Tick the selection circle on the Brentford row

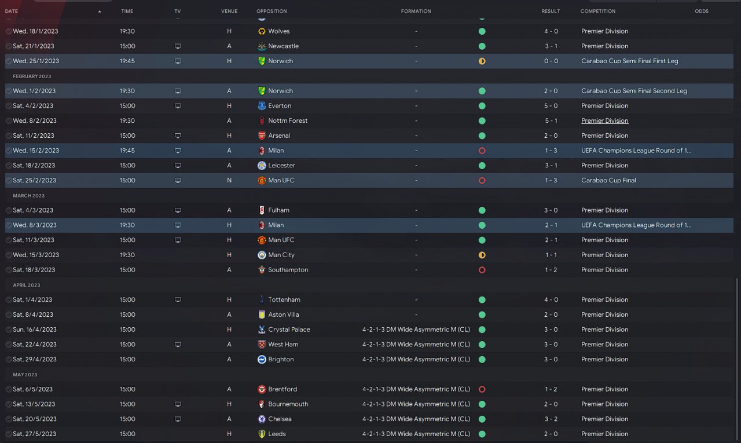(x=8, y=389)
